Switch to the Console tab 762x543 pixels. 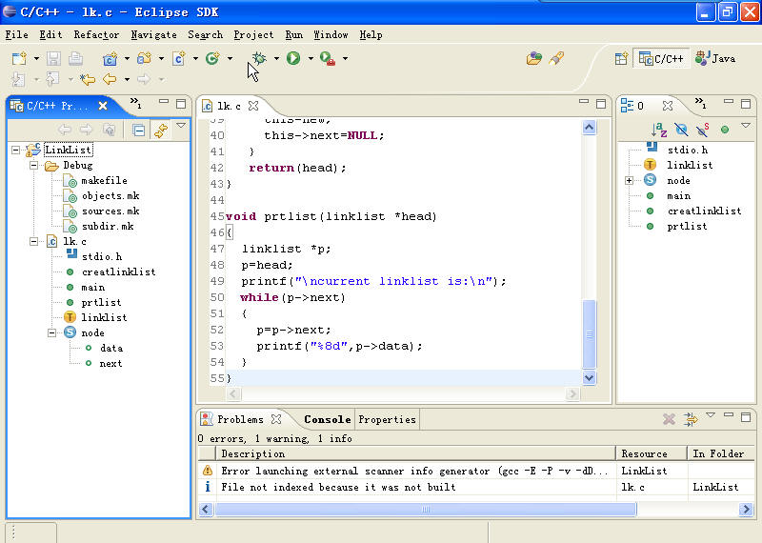pyautogui.click(x=327, y=419)
